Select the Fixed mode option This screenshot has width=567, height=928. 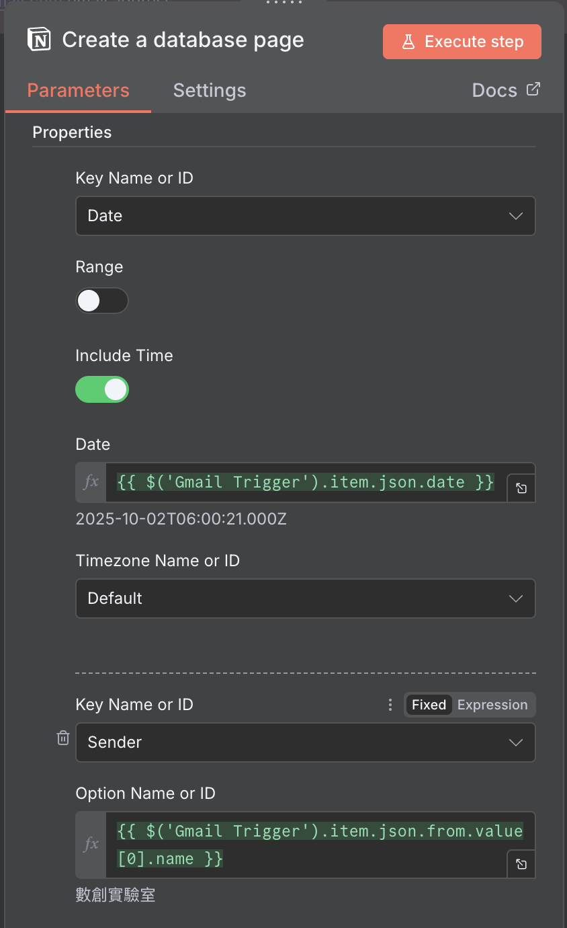[x=429, y=705]
